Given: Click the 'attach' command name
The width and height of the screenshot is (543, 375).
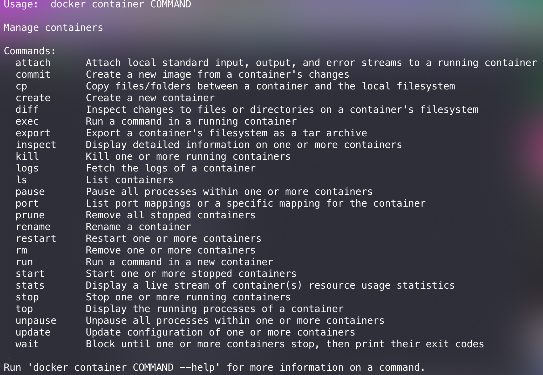Looking at the screenshot, I should (x=33, y=63).
